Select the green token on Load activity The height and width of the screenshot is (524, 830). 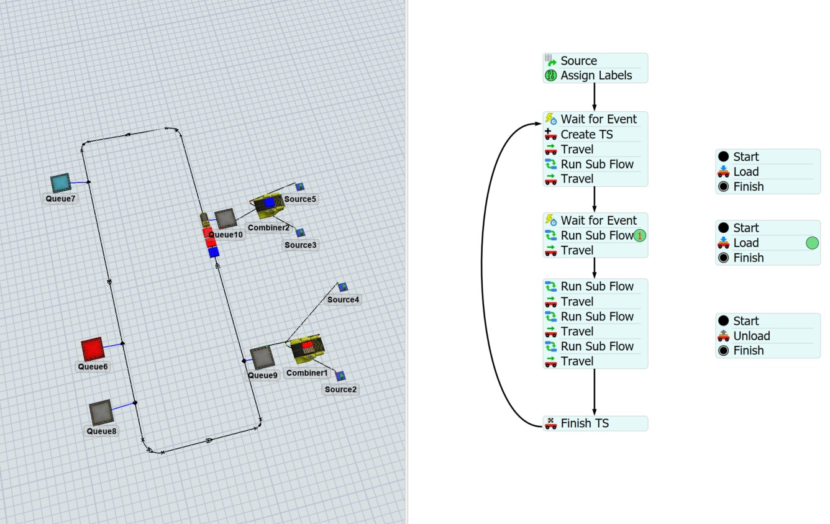812,243
